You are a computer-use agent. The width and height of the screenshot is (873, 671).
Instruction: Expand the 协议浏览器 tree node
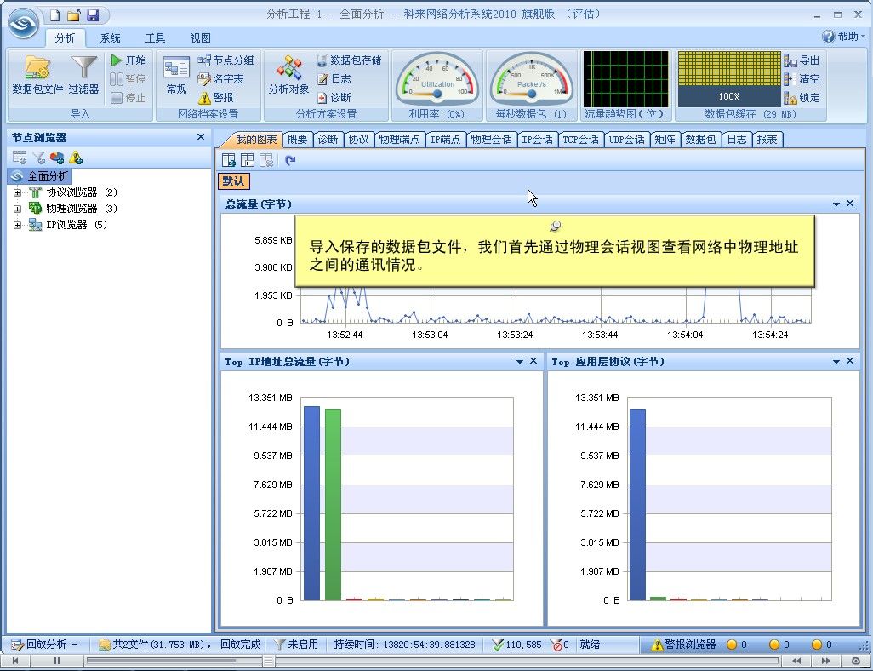(x=17, y=192)
